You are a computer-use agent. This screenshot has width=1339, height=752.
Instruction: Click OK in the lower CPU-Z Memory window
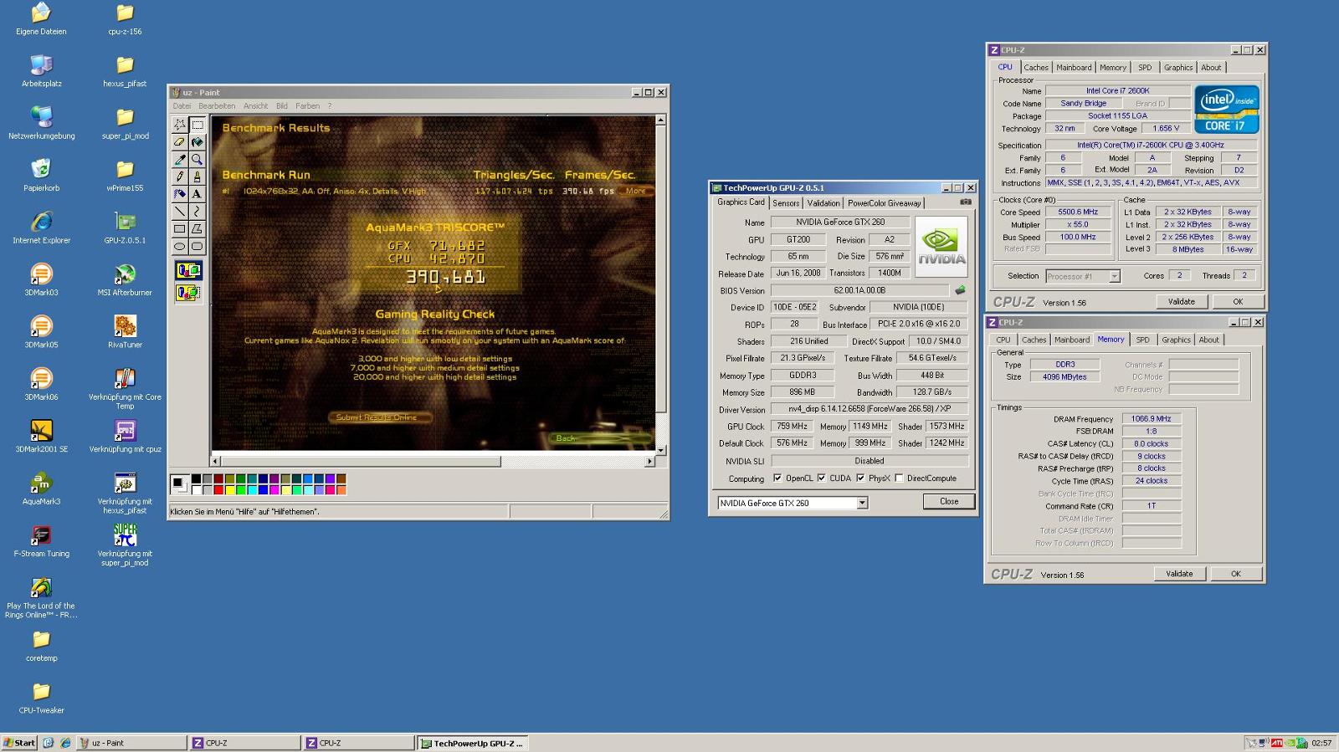(1235, 574)
